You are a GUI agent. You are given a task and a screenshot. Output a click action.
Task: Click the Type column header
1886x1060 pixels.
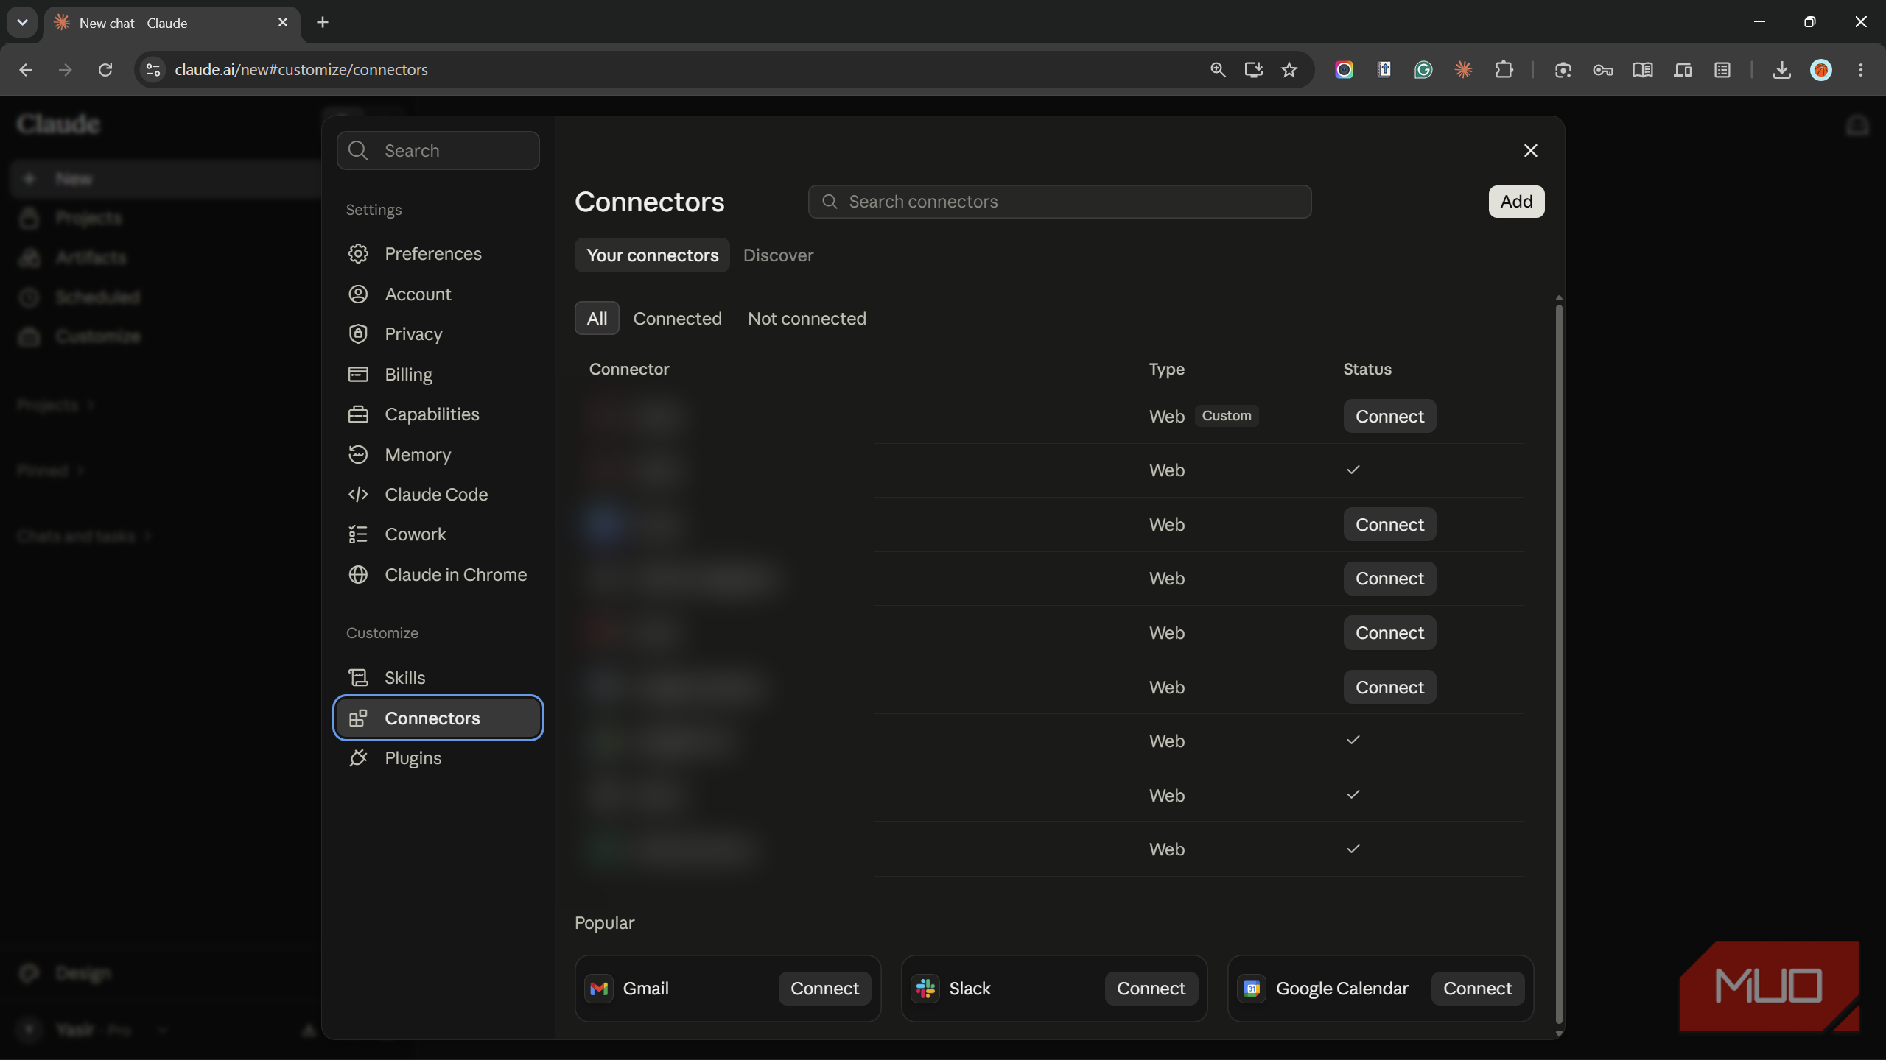point(1167,370)
